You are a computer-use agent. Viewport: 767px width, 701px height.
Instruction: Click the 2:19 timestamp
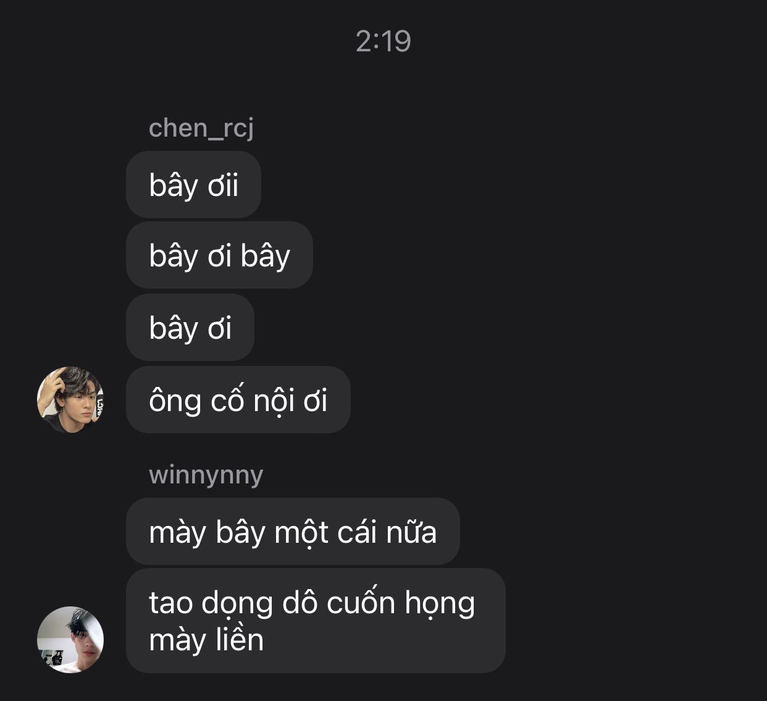(383, 41)
